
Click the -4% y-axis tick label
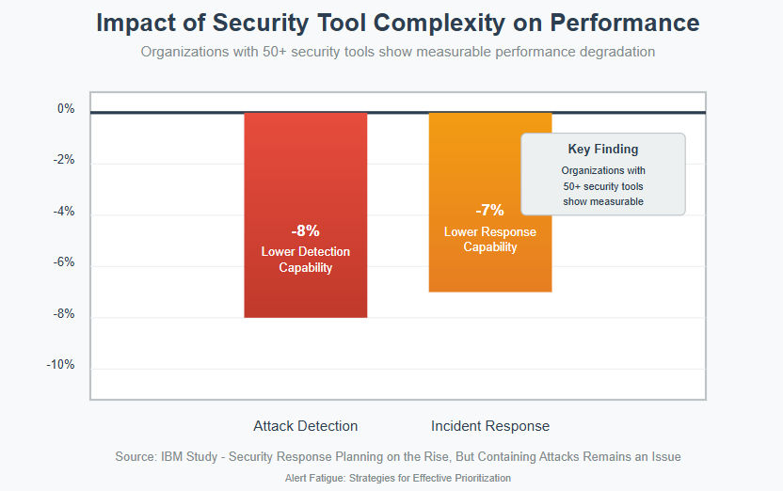tap(64, 212)
